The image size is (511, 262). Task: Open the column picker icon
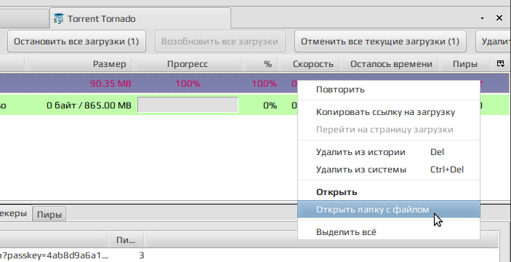click(x=501, y=63)
